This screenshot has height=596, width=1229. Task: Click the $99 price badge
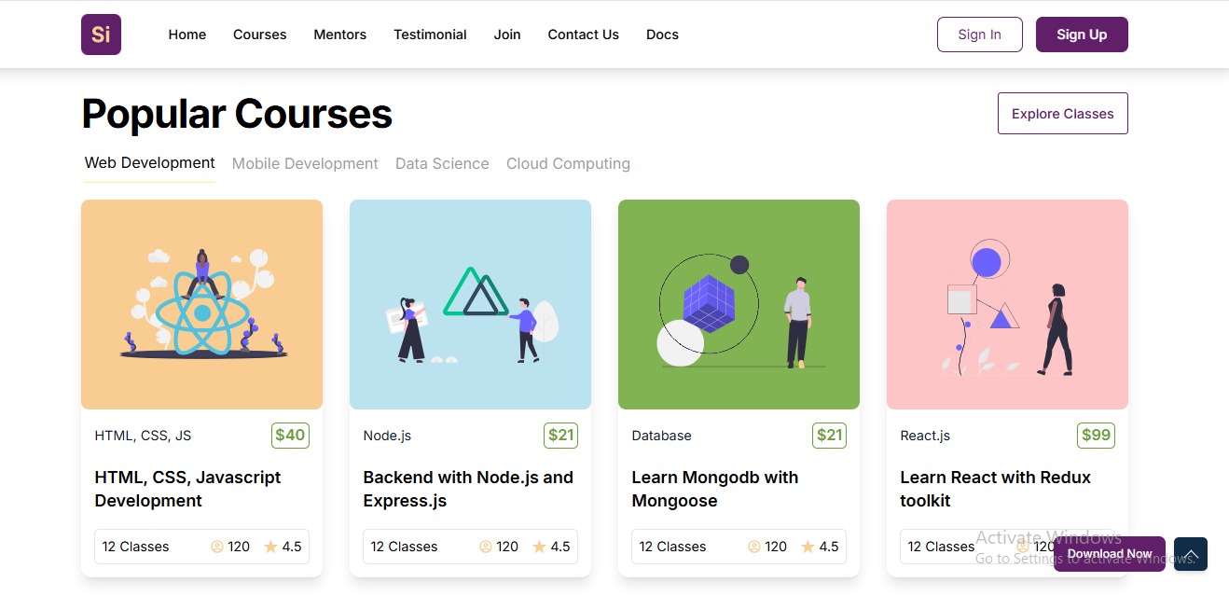point(1096,436)
